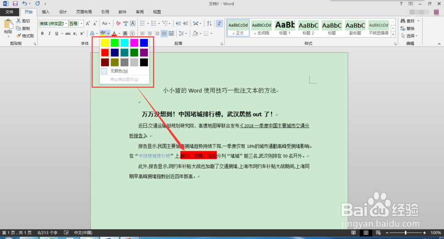Toggle superscript formatting
Image resolution: width=444 pixels, height=239 pixels.
point(82,33)
